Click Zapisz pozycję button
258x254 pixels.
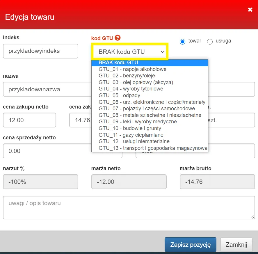pos(190,244)
